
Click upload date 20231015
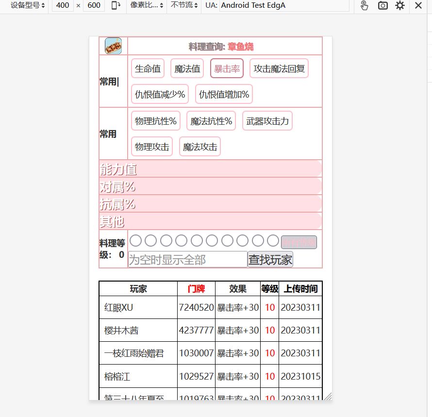pyautogui.click(x=300, y=376)
